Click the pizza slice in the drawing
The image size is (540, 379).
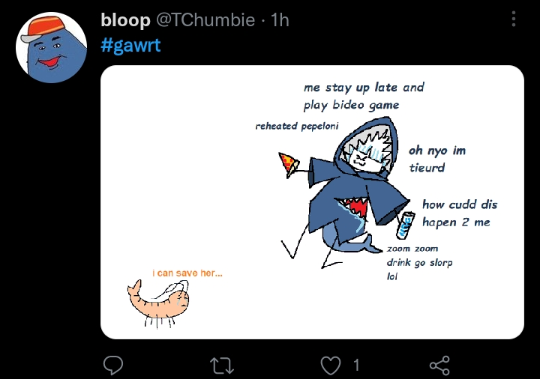point(287,164)
